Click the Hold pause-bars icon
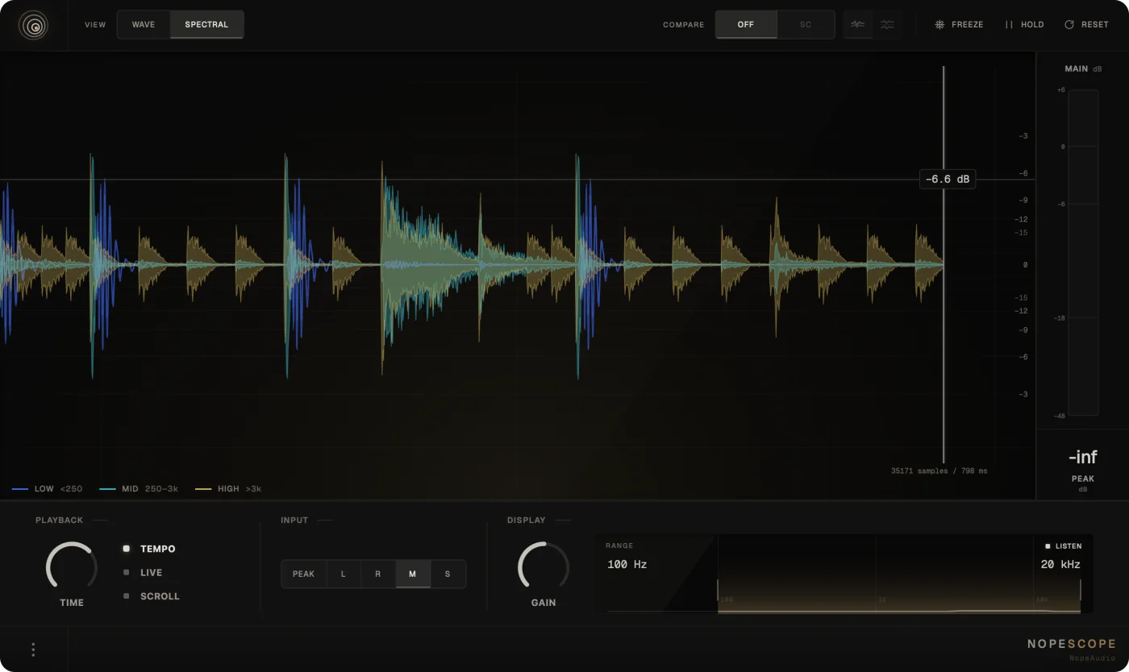The image size is (1129, 672). point(1009,25)
